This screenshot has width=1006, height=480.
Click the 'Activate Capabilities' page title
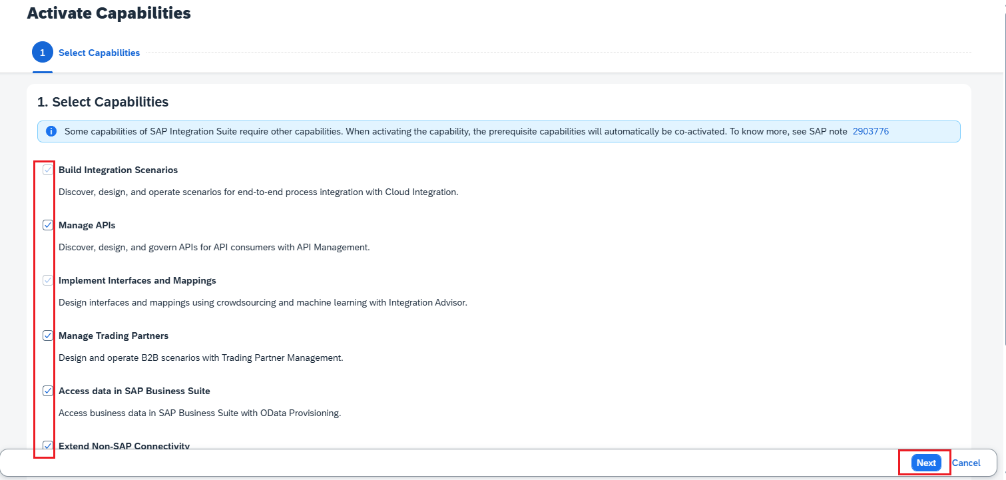point(109,13)
